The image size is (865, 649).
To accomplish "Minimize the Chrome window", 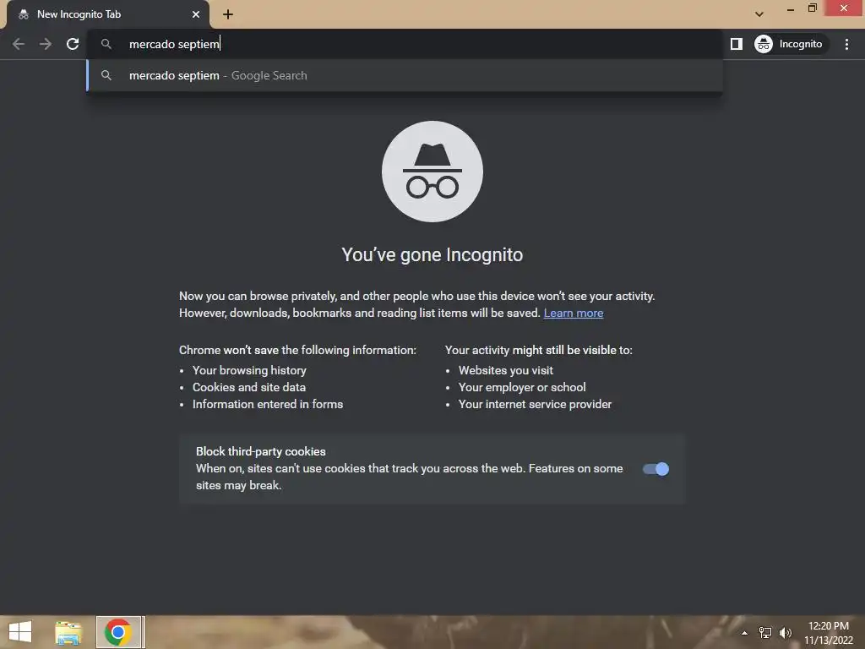I will pos(791,8).
